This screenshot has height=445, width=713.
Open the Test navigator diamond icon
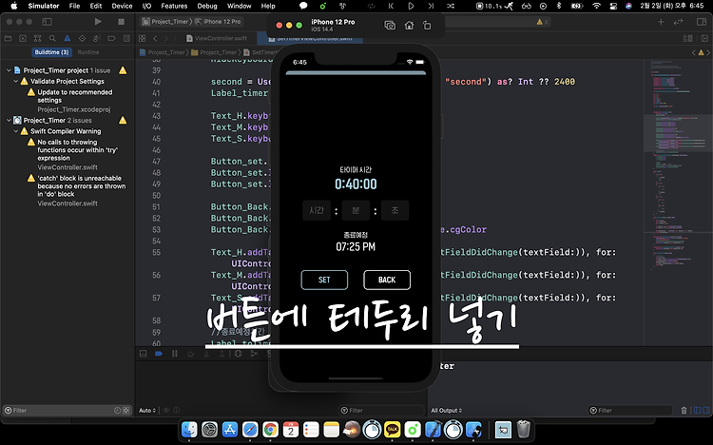[82, 39]
